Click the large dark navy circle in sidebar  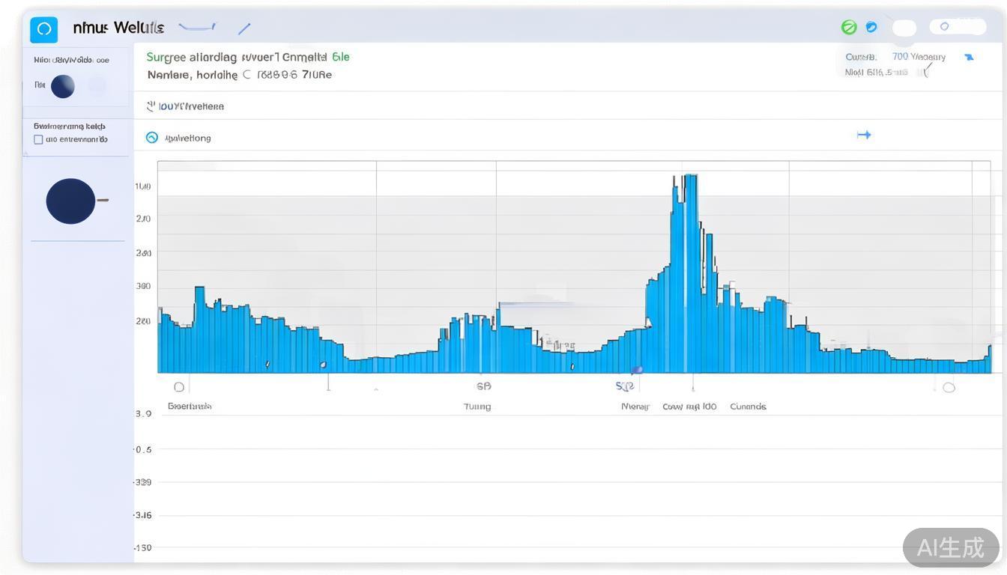[x=71, y=201]
